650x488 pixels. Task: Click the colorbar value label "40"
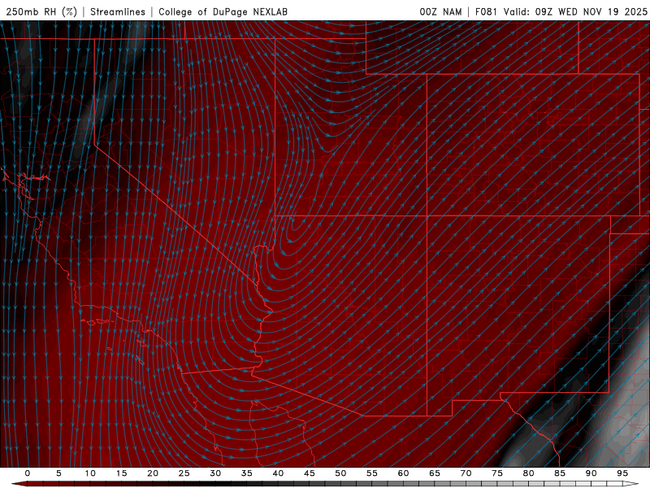(278, 473)
